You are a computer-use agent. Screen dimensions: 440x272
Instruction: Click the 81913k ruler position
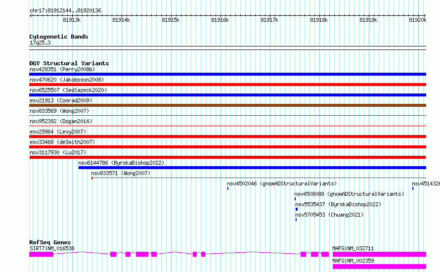pyautogui.click(x=72, y=20)
